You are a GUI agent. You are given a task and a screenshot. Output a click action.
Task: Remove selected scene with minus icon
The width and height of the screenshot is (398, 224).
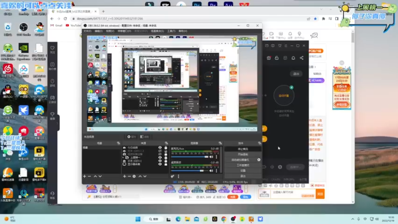click(90, 176)
